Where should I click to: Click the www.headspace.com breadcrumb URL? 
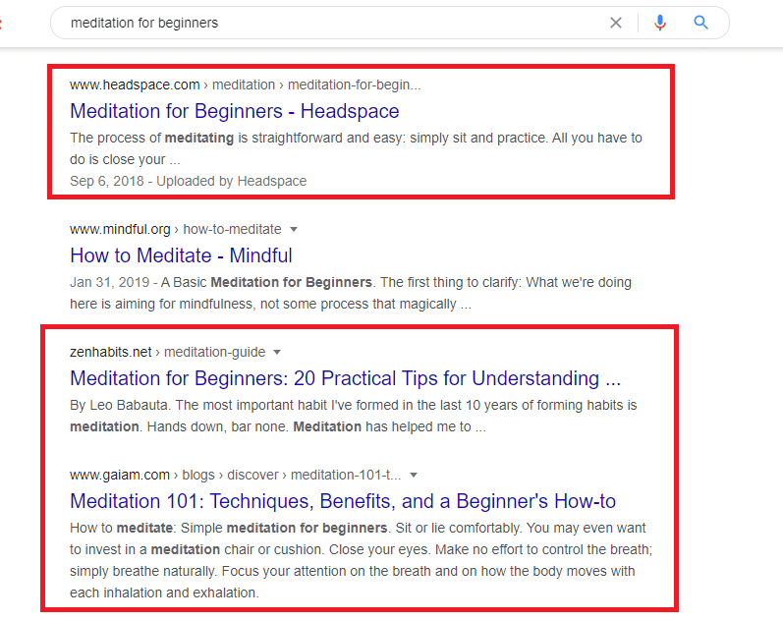[246, 85]
